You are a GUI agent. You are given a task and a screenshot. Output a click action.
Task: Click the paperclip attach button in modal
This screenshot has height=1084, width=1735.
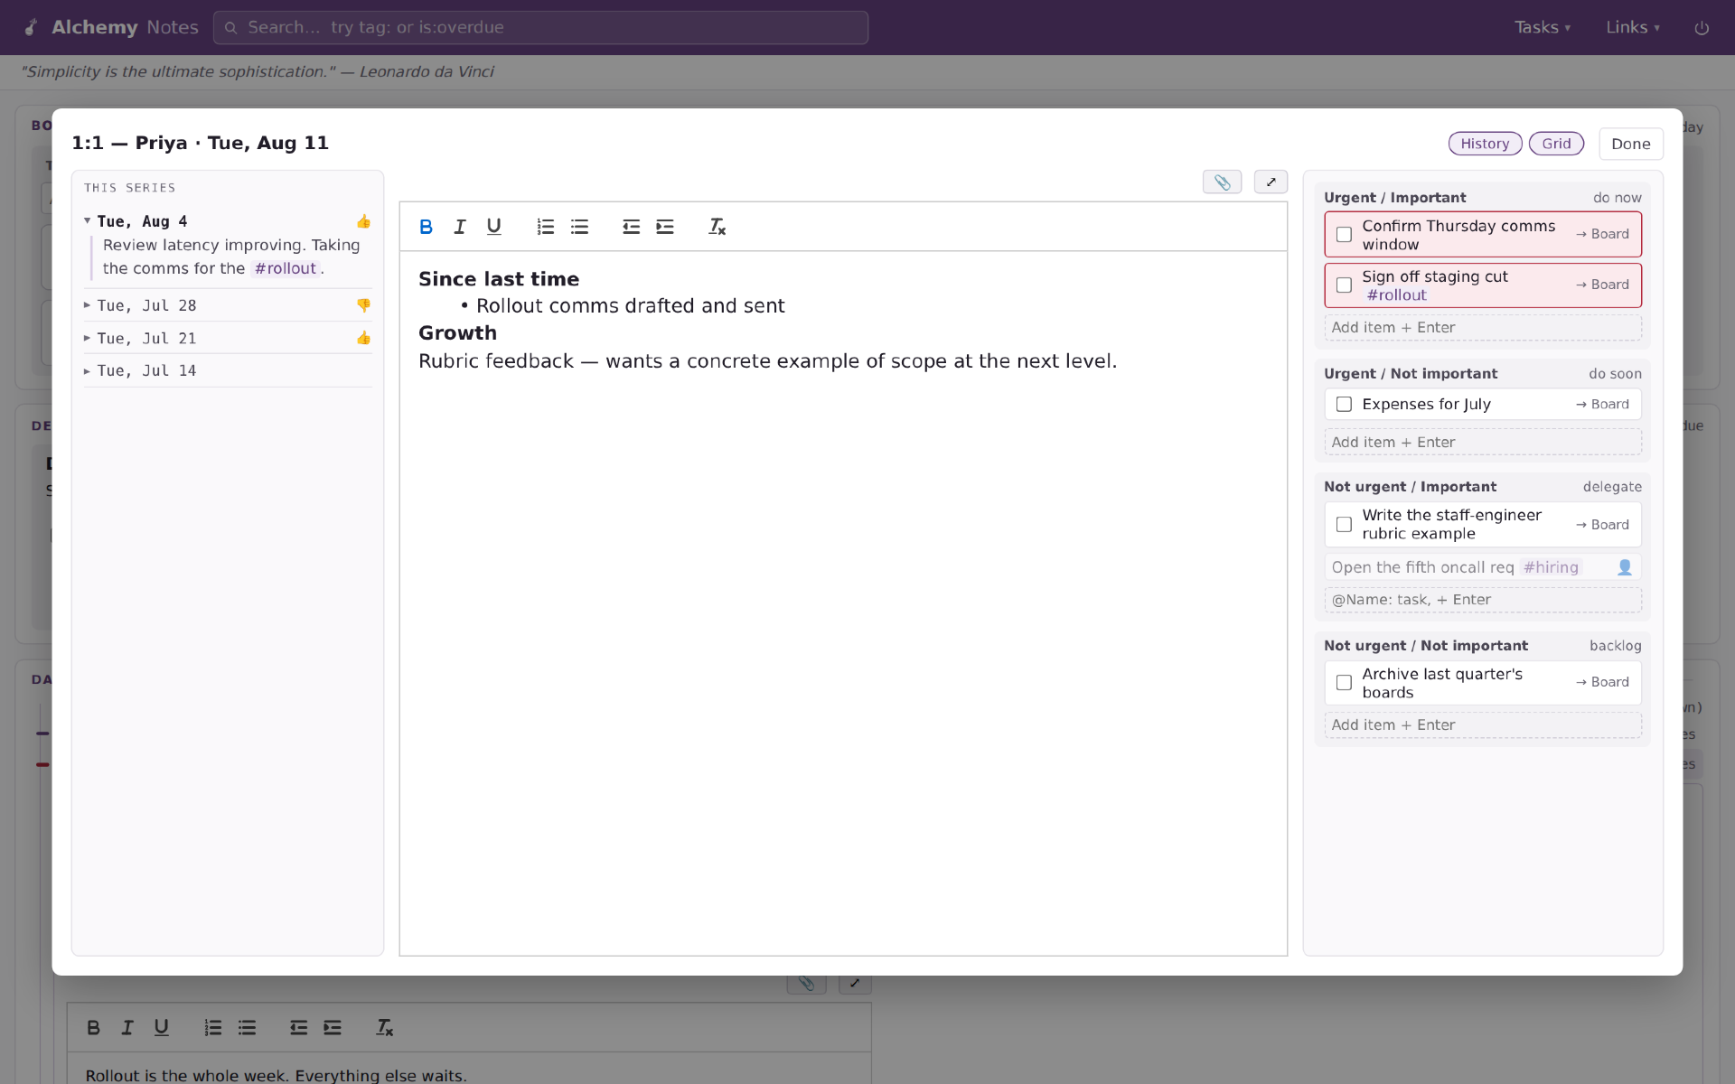click(x=1222, y=182)
